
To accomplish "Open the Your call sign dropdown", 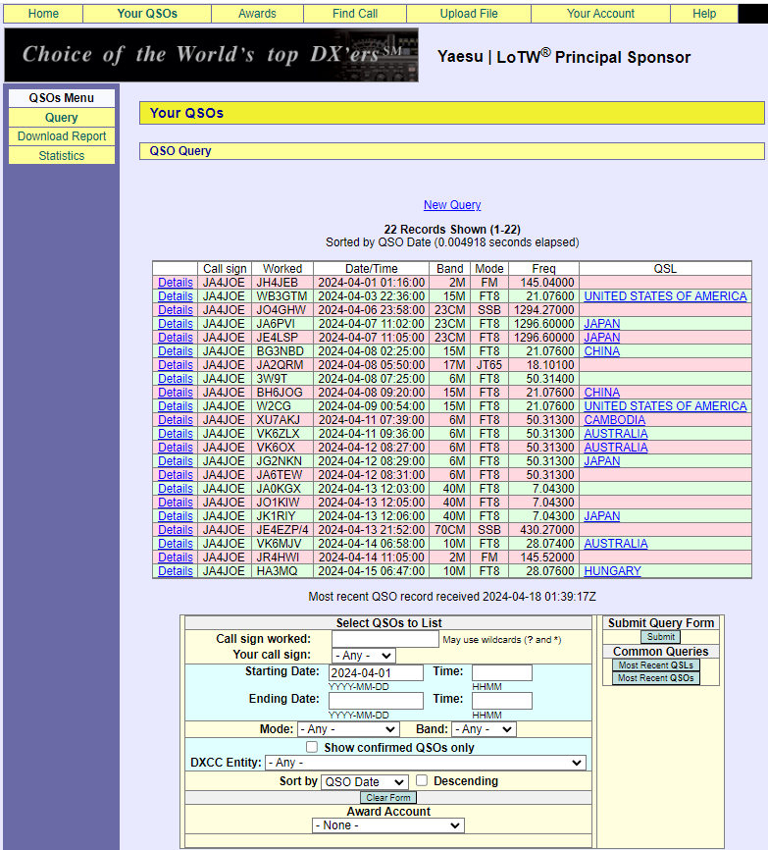I will point(364,656).
